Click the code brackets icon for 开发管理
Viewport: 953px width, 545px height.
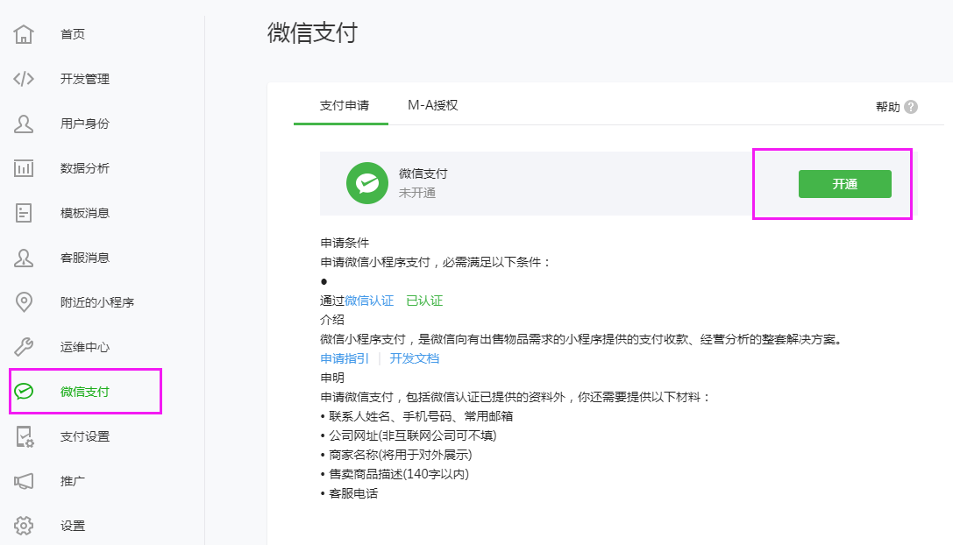click(x=24, y=79)
